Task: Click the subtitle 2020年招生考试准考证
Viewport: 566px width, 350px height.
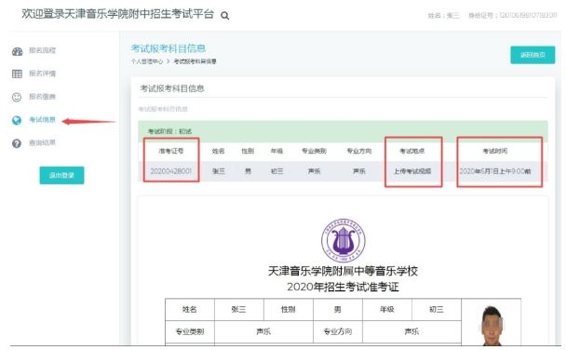Action: click(x=343, y=288)
